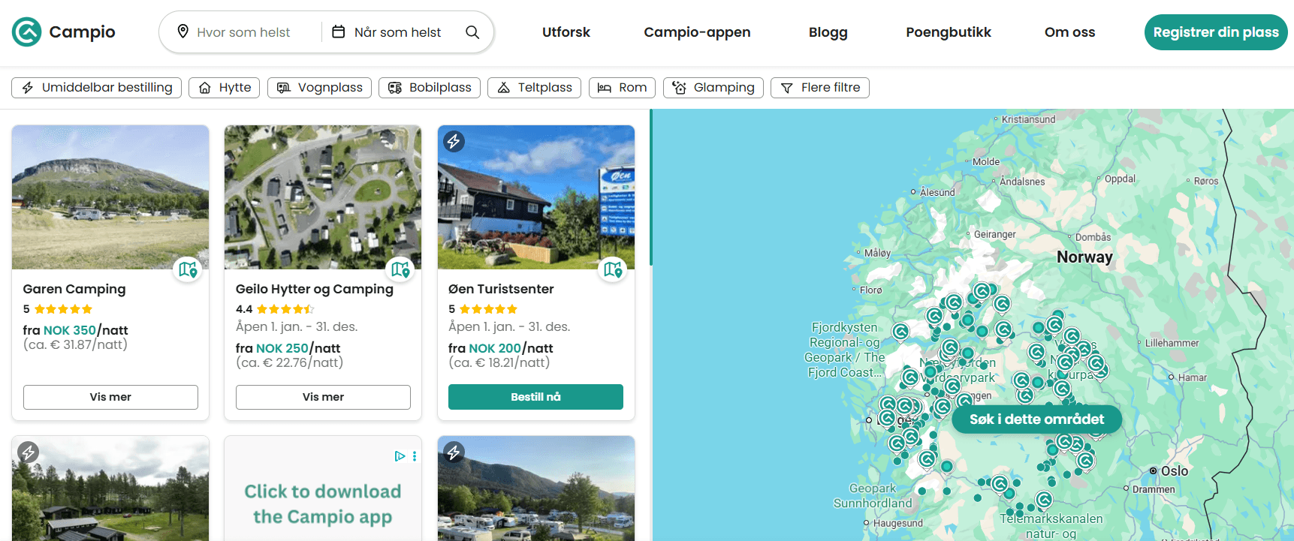Click the Lillehammer label on the map
This screenshot has width=1294, height=541.
1172,343
